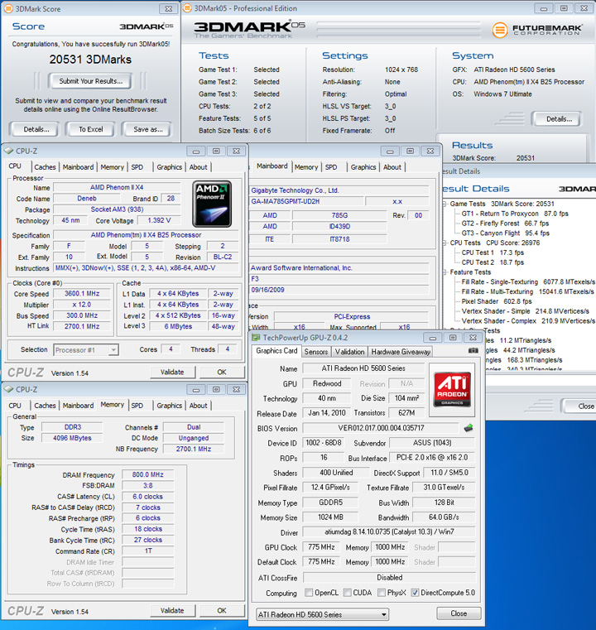Image resolution: width=596 pixels, height=630 pixels.
Task: Click the GPU Name field in GPU-Z
Action: [x=363, y=368]
